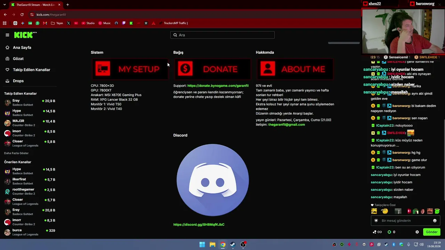Open the Windows Start menu
Screen dimensions: 445x250
click(x=202, y=244)
